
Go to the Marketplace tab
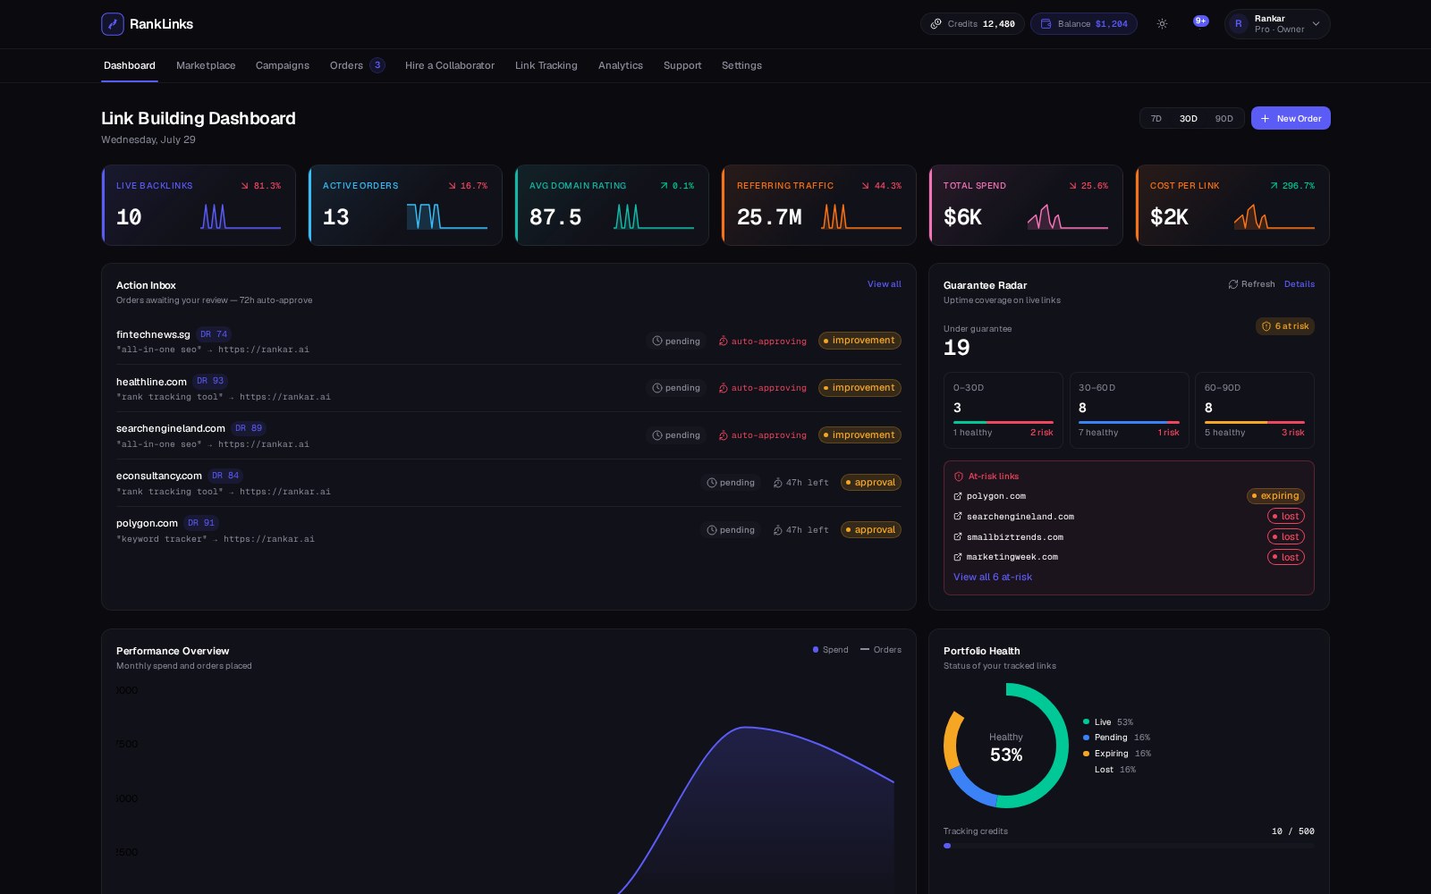tap(206, 65)
